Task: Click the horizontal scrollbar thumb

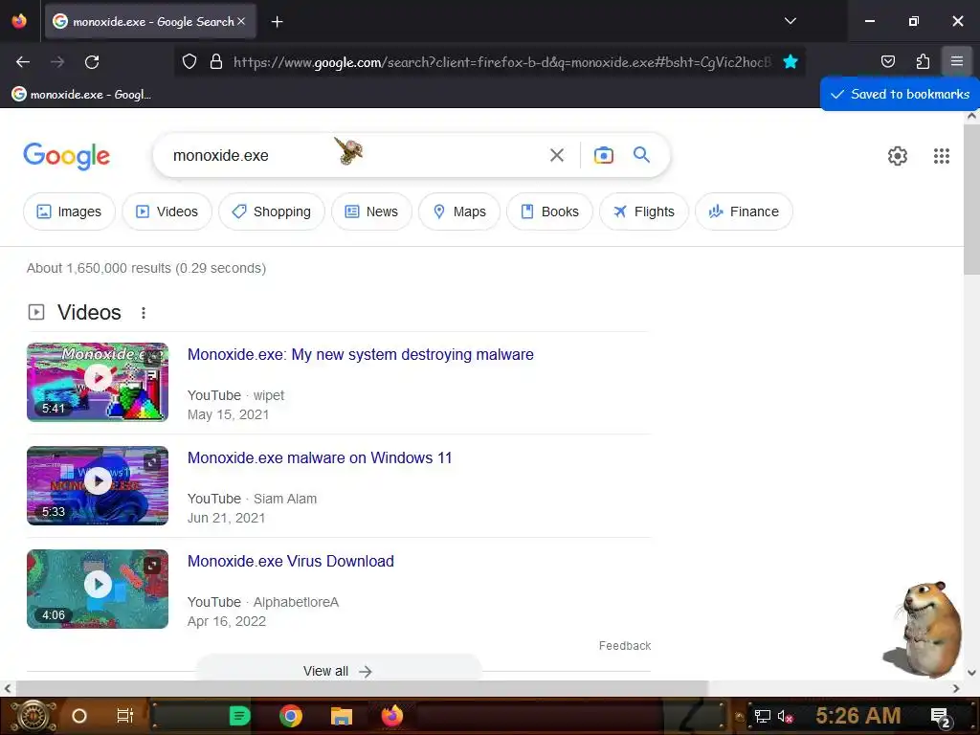Action: click(361, 688)
